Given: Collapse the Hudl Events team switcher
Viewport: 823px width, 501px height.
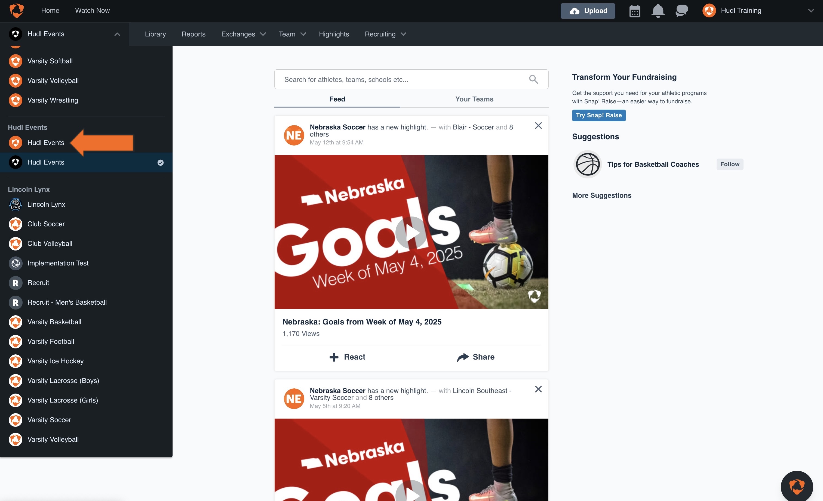Looking at the screenshot, I should pyautogui.click(x=117, y=34).
